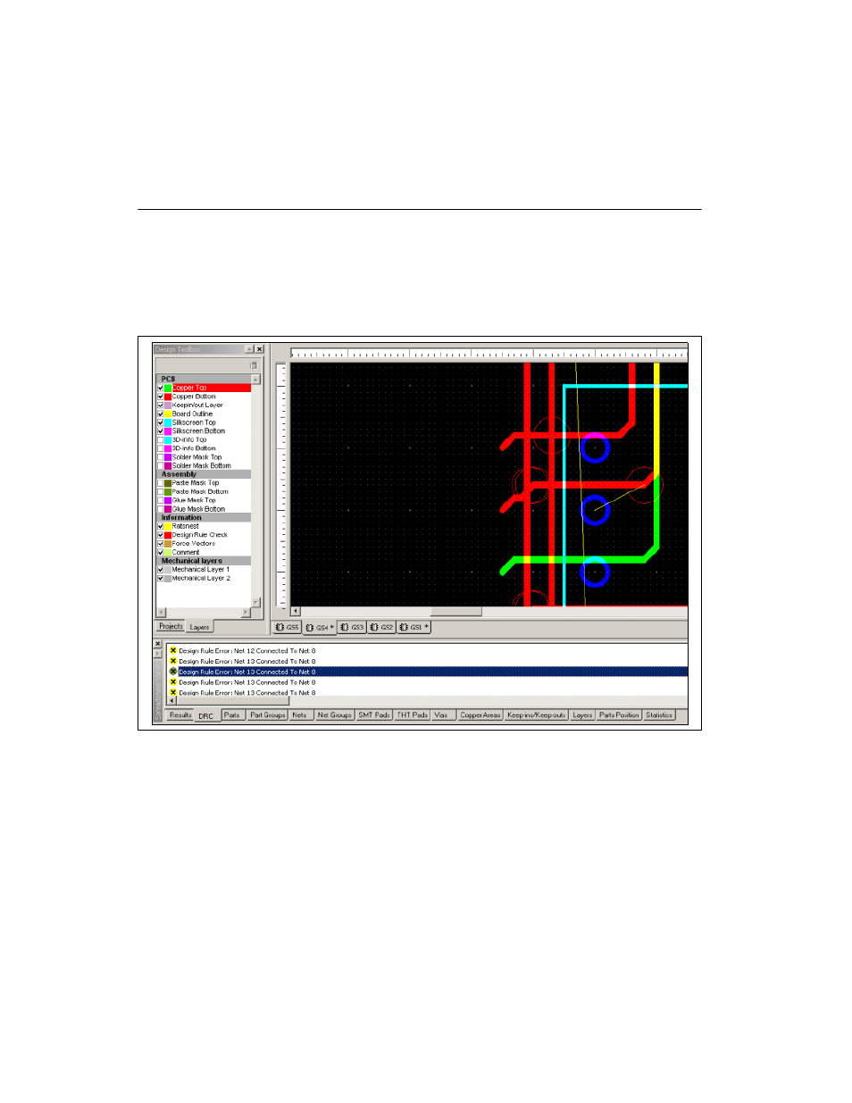Open the GS4 design tab
852x1103 pixels.
click(320, 628)
